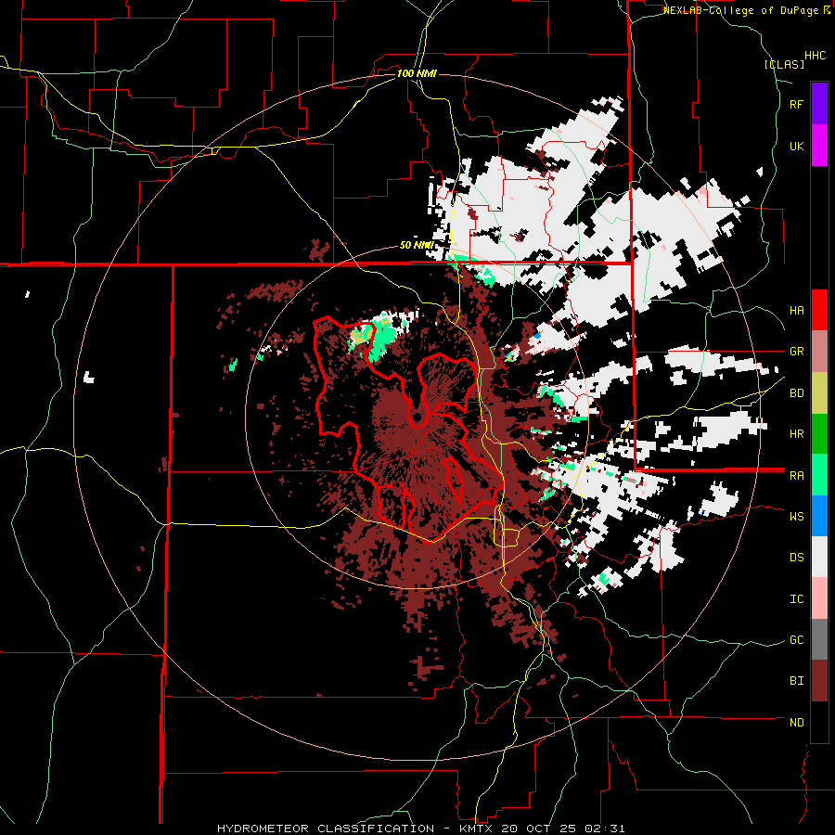Click the RA light green legend swatch
835x835 pixels.
tap(819, 475)
